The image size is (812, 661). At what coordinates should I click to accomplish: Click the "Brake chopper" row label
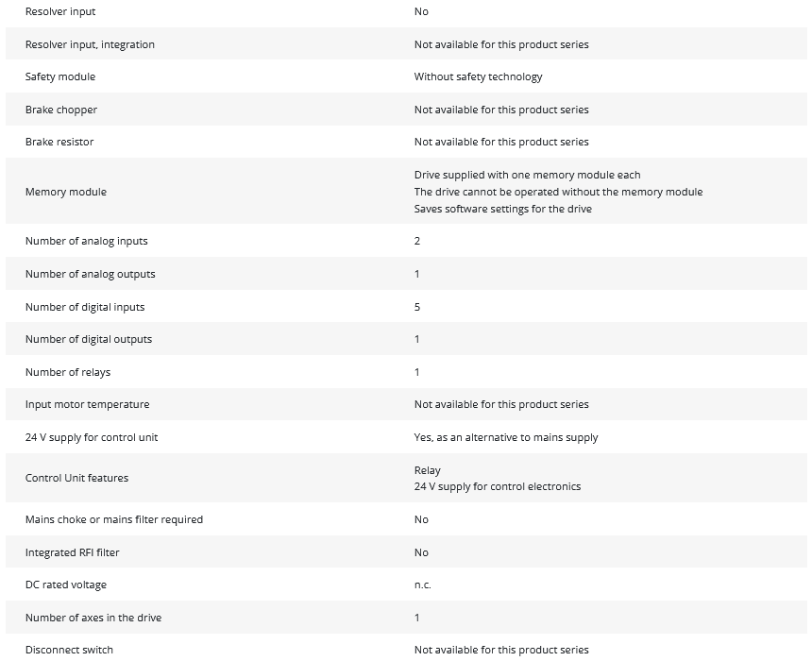pos(61,110)
